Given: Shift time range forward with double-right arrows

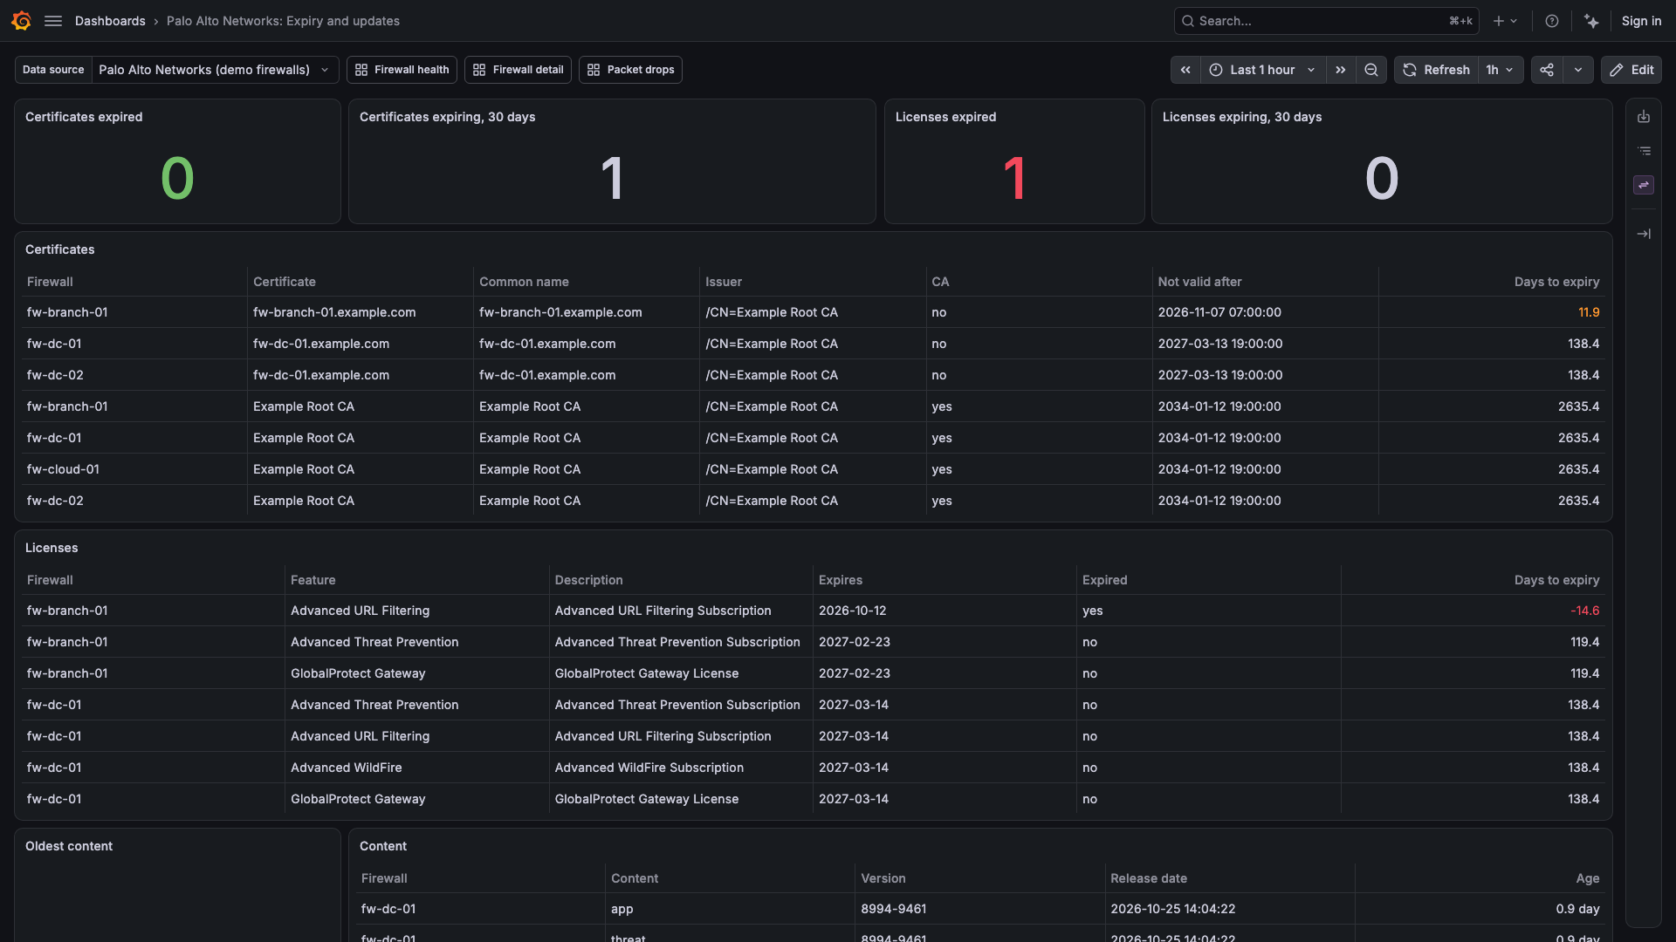Looking at the screenshot, I should tap(1341, 70).
